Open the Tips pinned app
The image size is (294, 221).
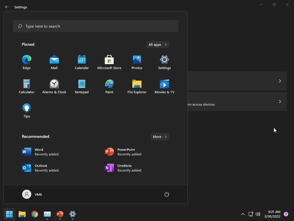[x=27, y=111]
